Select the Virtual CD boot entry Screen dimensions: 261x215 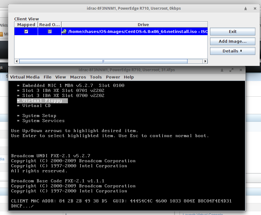coord(36,106)
